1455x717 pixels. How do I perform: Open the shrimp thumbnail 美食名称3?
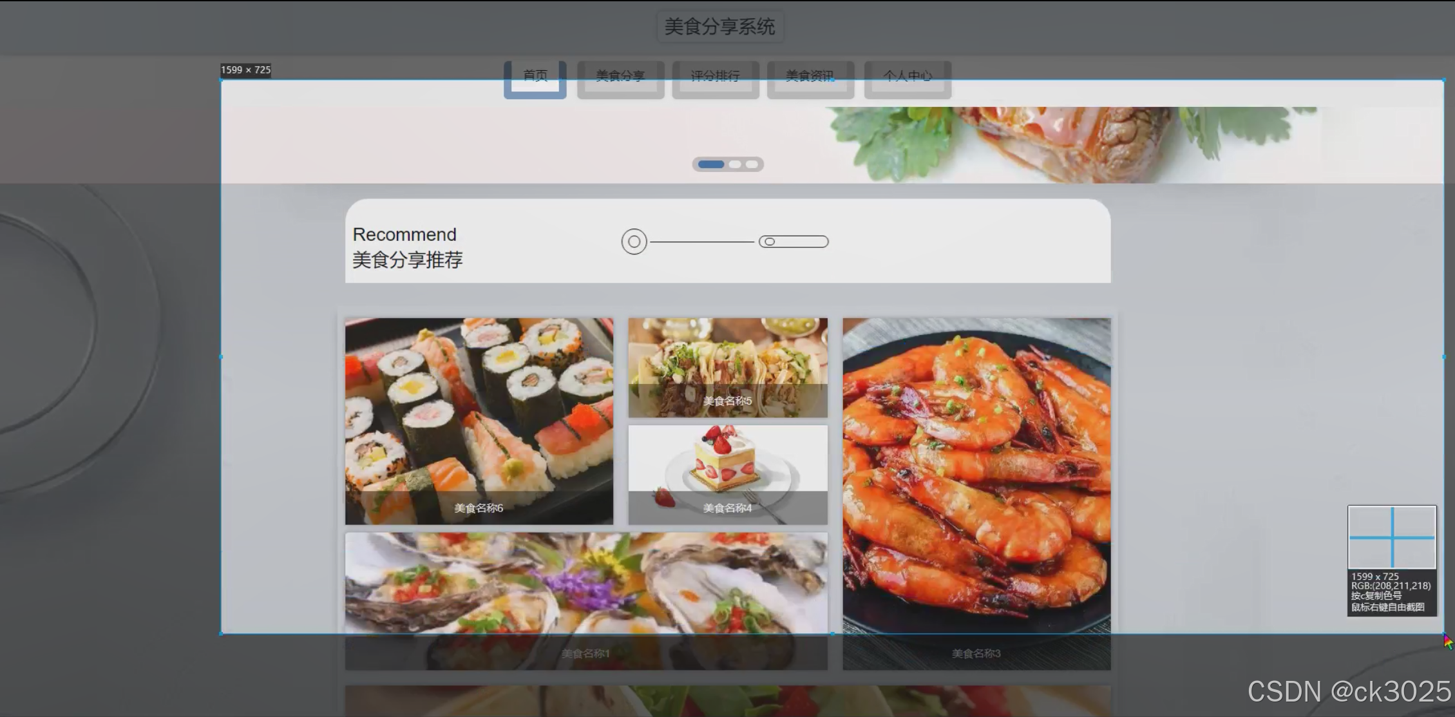coord(976,493)
